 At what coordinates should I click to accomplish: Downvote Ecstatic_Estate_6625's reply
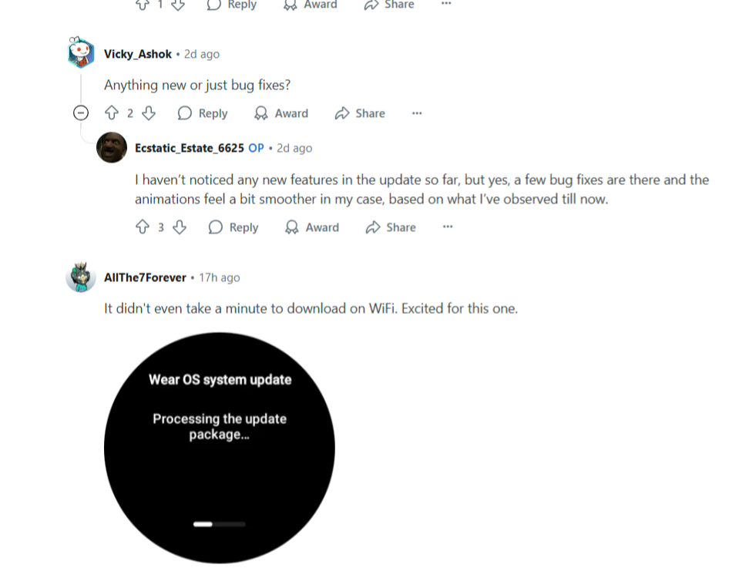(x=179, y=227)
